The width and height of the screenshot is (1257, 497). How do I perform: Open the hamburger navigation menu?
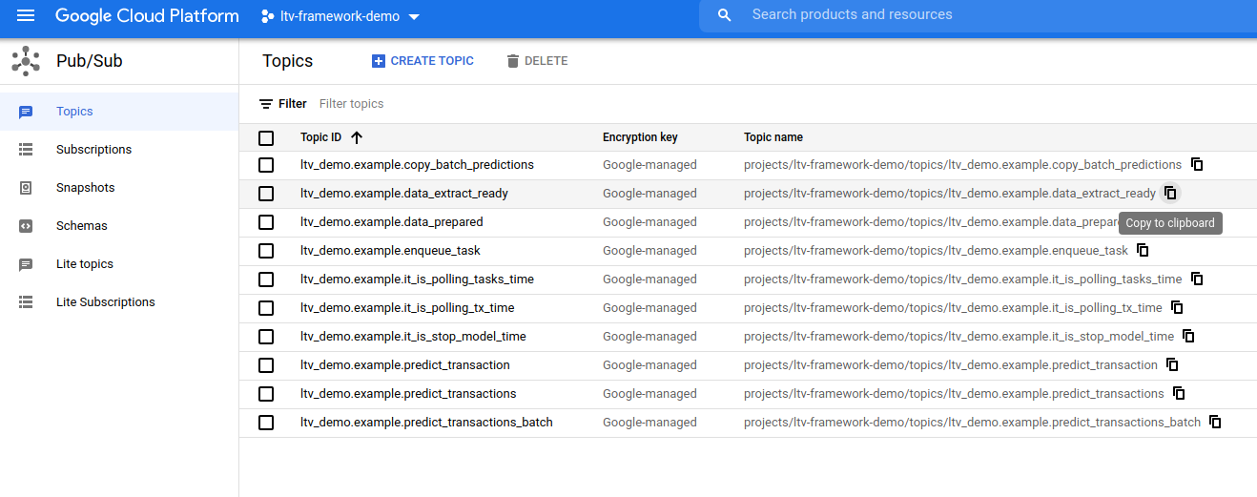coord(26,16)
